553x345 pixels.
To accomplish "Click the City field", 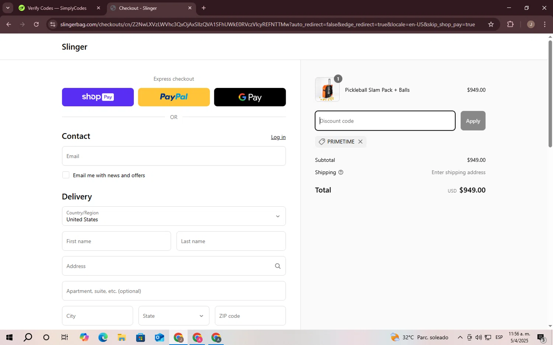I will [97, 316].
